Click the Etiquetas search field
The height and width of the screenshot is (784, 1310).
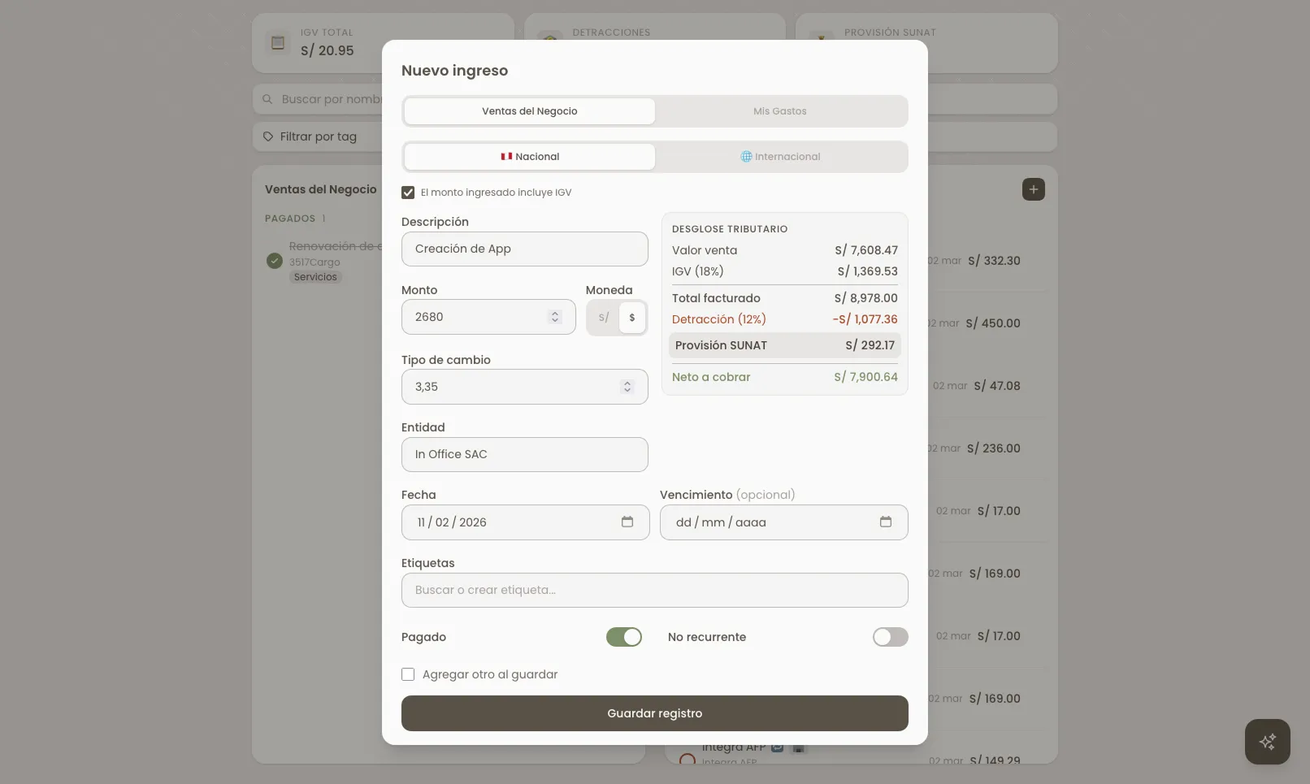point(654,590)
